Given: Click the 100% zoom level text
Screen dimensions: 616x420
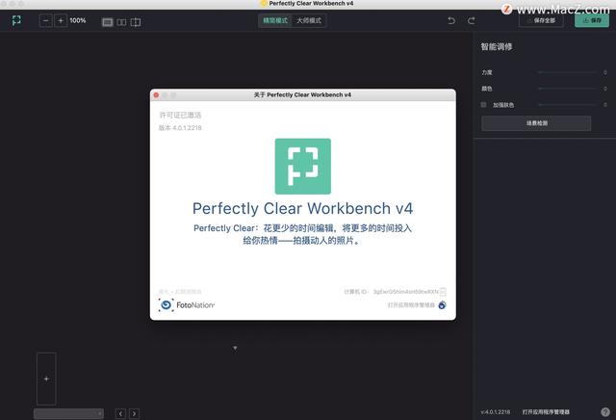Looking at the screenshot, I should click(78, 20).
